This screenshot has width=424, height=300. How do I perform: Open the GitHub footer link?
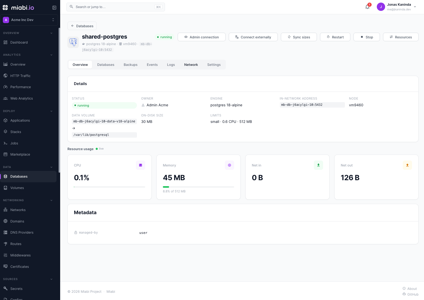coord(411,294)
